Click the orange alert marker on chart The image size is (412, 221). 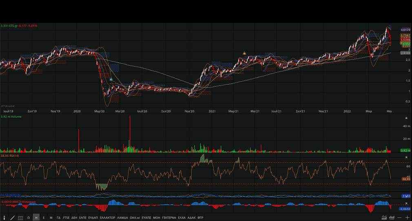pos(244,53)
